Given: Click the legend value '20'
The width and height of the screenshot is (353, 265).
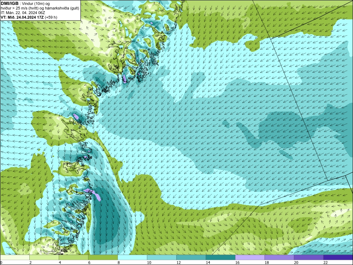Looking at the screenshot, I should (296, 263).
